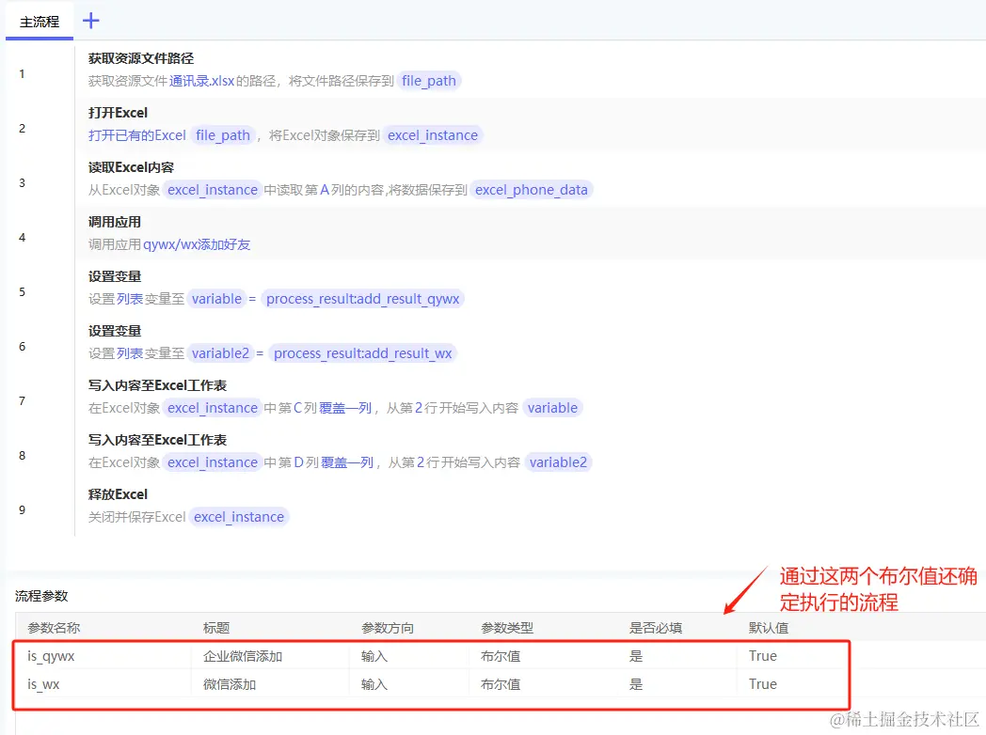Click the 参数类型 column header
Screen dimensions: 986x735
tap(507, 628)
